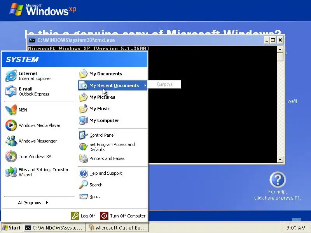
Task: Click the Windows Messenger icon
Action: [x=11, y=141]
